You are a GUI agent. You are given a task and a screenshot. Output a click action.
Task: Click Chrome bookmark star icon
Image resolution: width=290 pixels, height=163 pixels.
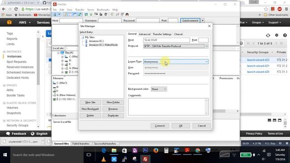click(266, 9)
